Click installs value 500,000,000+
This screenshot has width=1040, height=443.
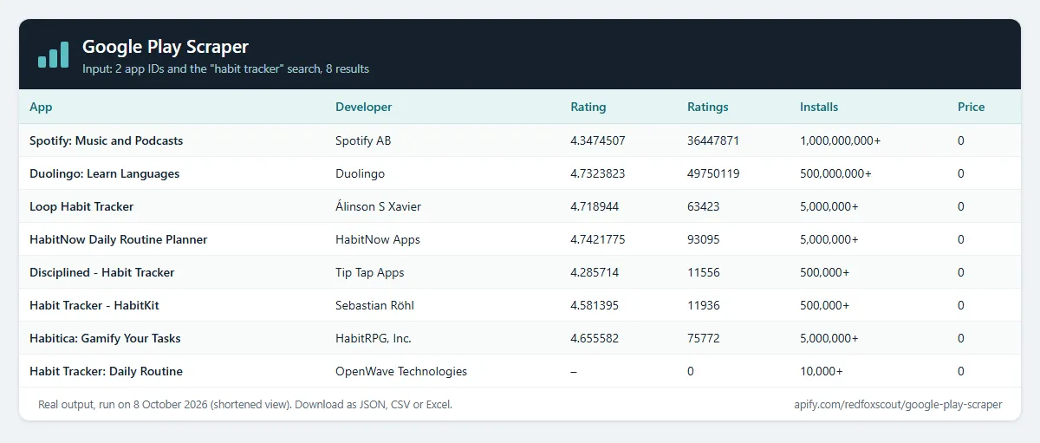click(x=836, y=173)
